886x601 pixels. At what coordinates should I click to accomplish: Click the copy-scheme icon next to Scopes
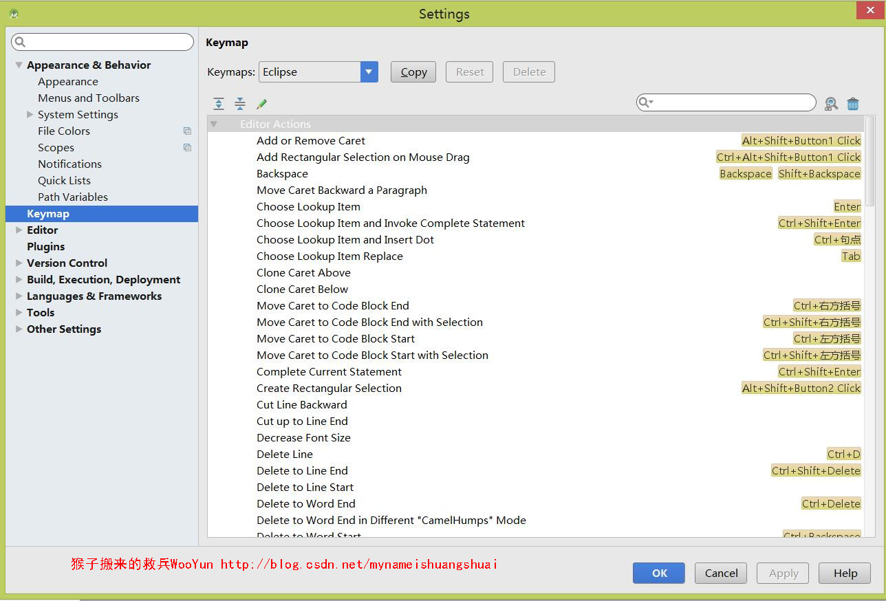[x=187, y=147]
